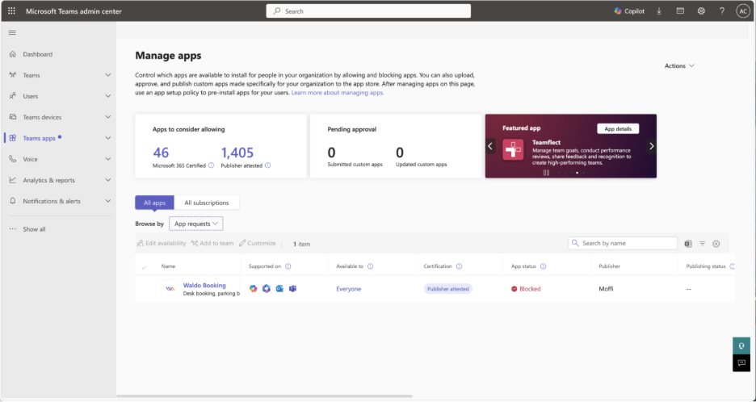Click Everyone in the Available to column

click(x=349, y=289)
